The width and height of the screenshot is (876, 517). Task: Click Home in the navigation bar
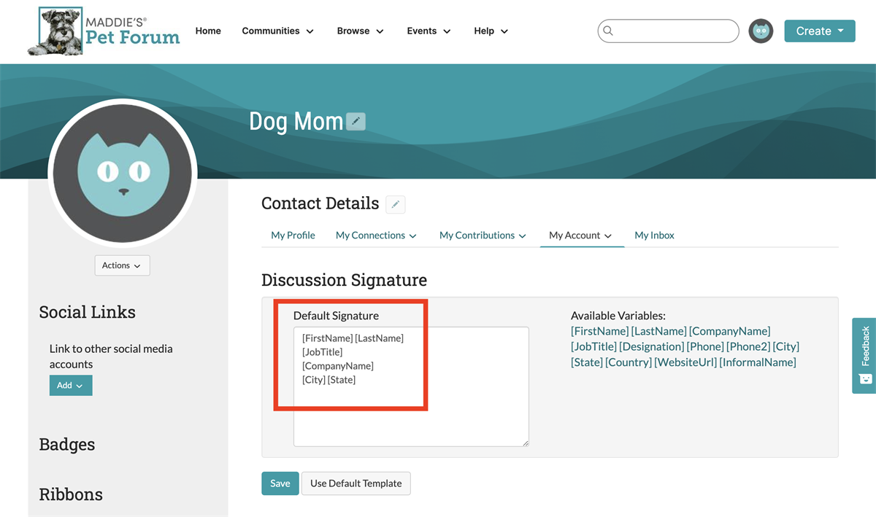[x=208, y=31]
